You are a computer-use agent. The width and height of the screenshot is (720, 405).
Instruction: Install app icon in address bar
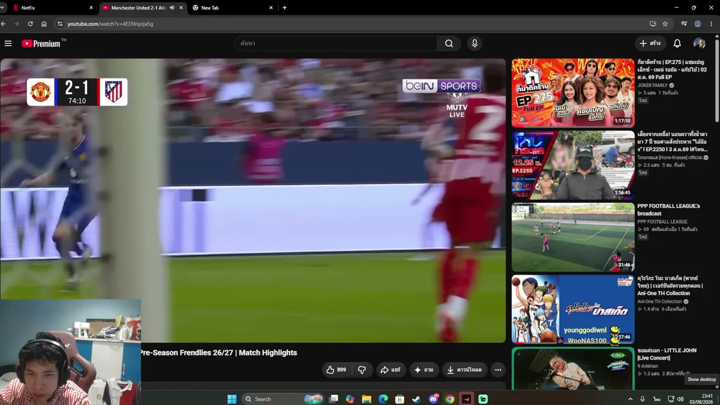pos(652,24)
